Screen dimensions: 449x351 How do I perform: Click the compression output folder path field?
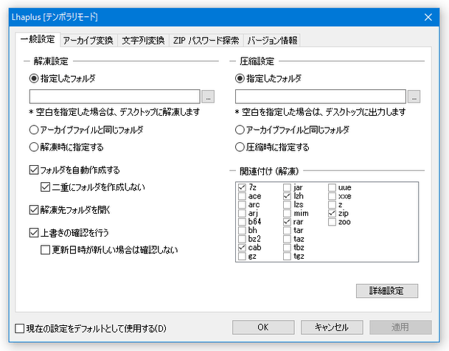click(x=321, y=97)
